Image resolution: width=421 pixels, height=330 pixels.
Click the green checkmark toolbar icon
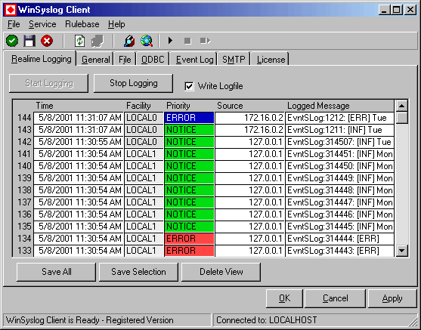(x=12, y=41)
